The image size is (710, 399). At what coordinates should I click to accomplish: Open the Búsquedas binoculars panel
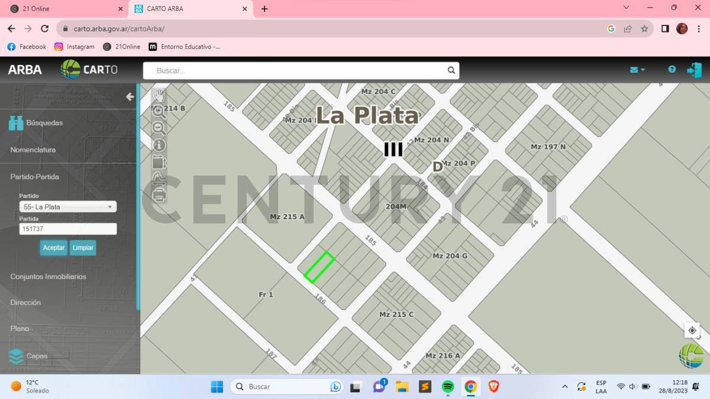(x=35, y=123)
